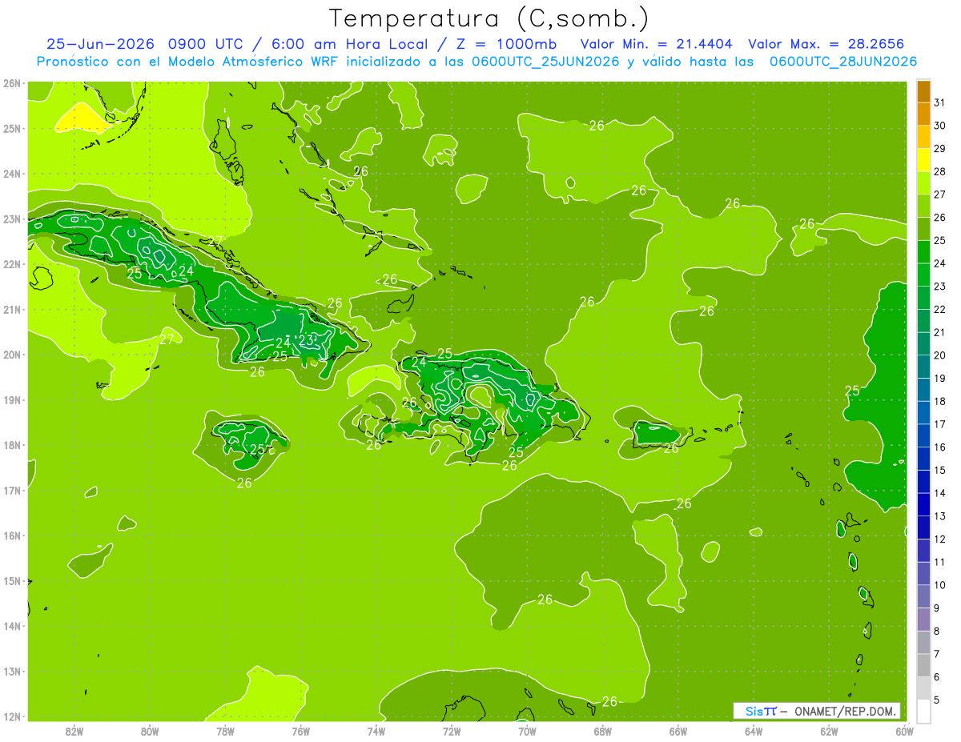
Task: Click the color bar scale value 18
Action: (x=939, y=401)
